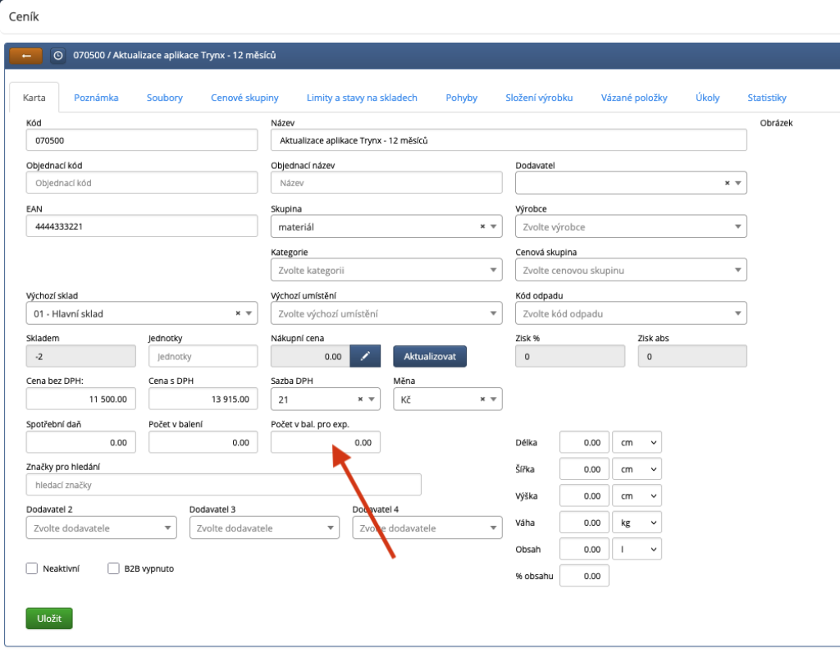Click the green Uložit button
Viewport: 840px width, 671px height.
point(49,619)
